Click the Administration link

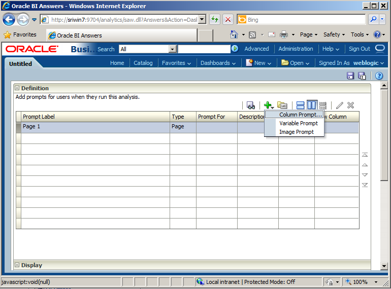[296, 49]
